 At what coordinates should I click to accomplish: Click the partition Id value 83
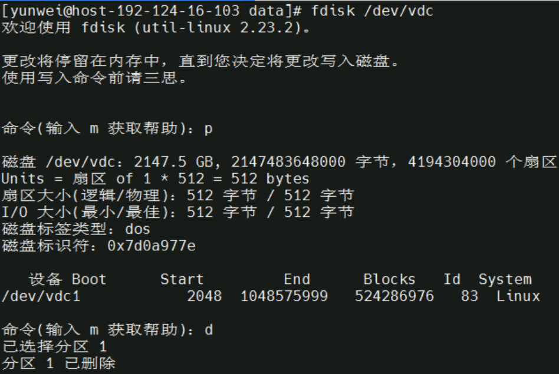point(469,296)
